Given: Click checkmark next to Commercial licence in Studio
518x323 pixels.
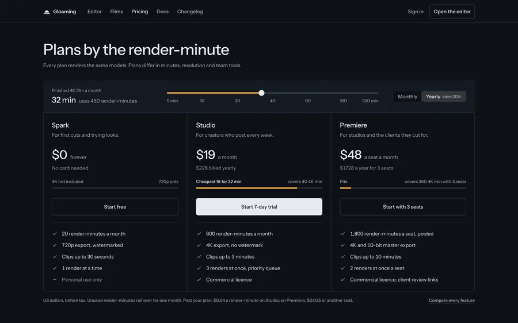Looking at the screenshot, I should click(199, 279).
